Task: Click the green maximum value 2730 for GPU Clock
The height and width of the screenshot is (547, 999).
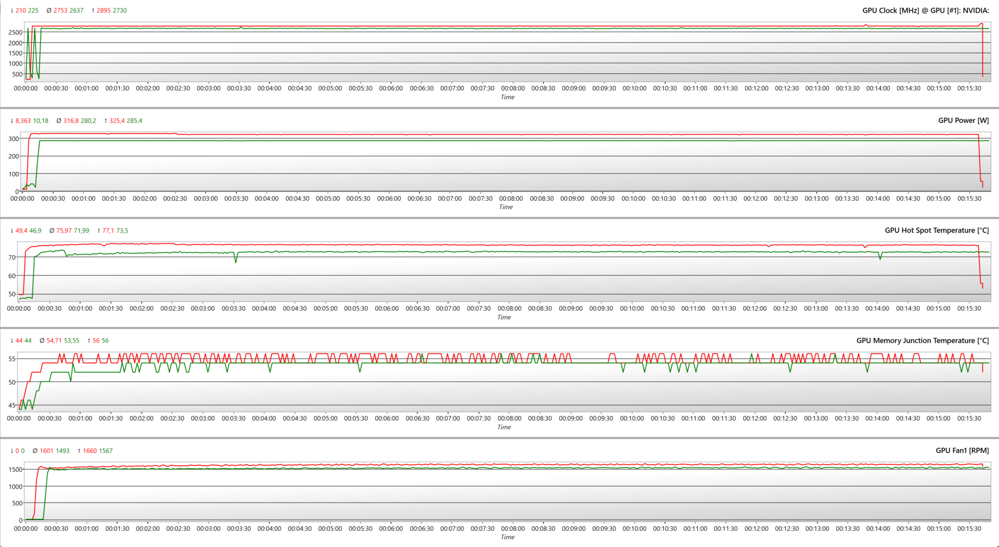Action: tap(120, 10)
